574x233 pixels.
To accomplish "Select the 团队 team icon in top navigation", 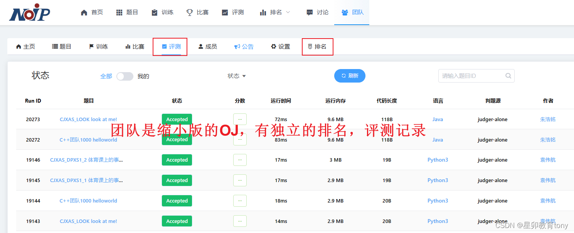I will tap(345, 12).
